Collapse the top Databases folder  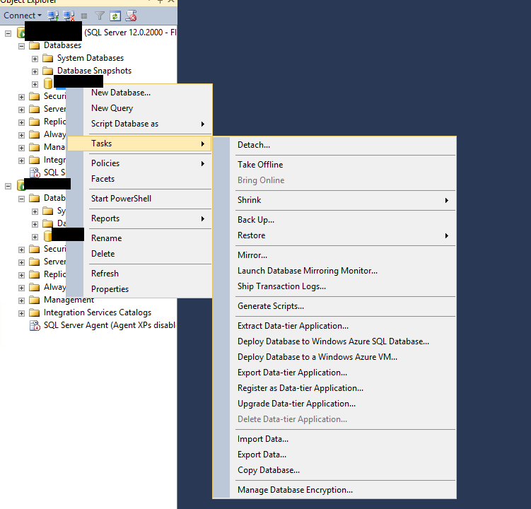[x=22, y=46]
